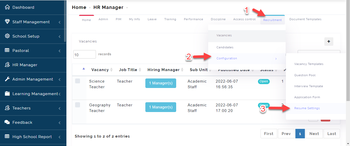This screenshot has width=350, height=146.
Task: Click the HR Manager breadcrumb link
Action: pyautogui.click(x=108, y=7)
